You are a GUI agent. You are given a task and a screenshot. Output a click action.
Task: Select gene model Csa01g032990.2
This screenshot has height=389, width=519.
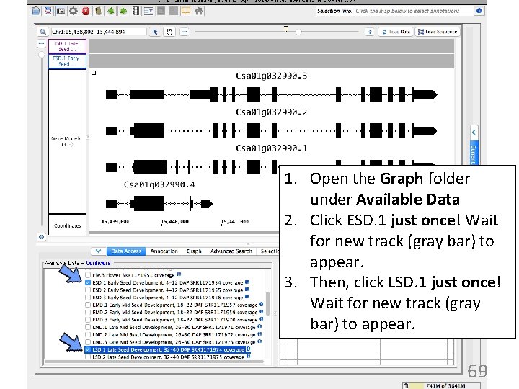point(271,130)
